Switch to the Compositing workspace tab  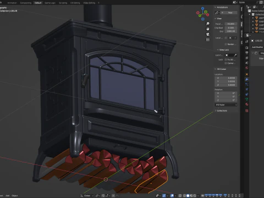pyautogui.click(x=26, y=3)
